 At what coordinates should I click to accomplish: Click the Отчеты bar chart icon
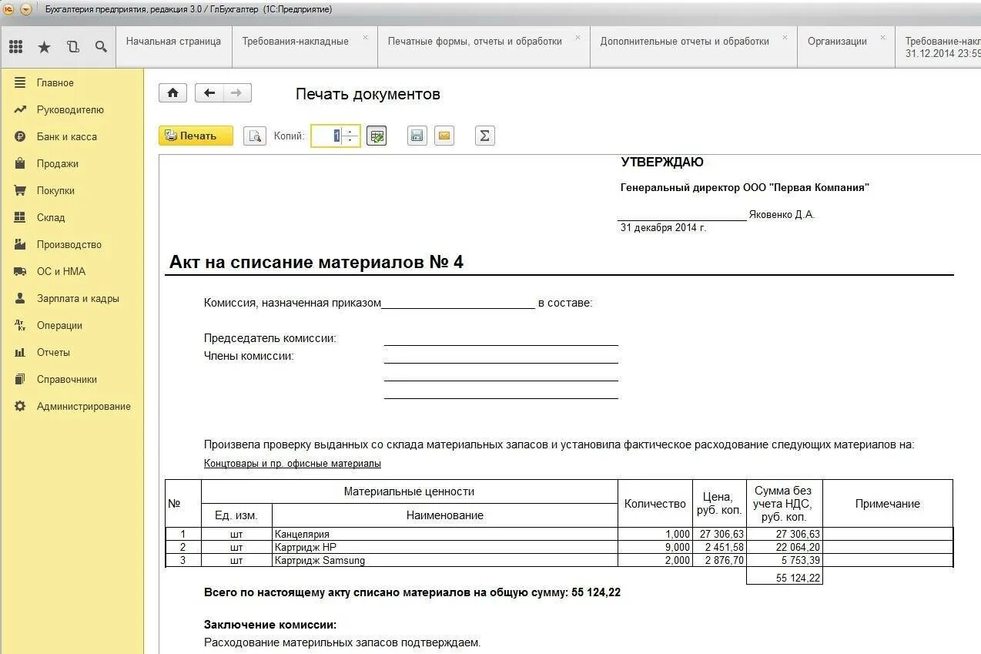[x=20, y=352]
